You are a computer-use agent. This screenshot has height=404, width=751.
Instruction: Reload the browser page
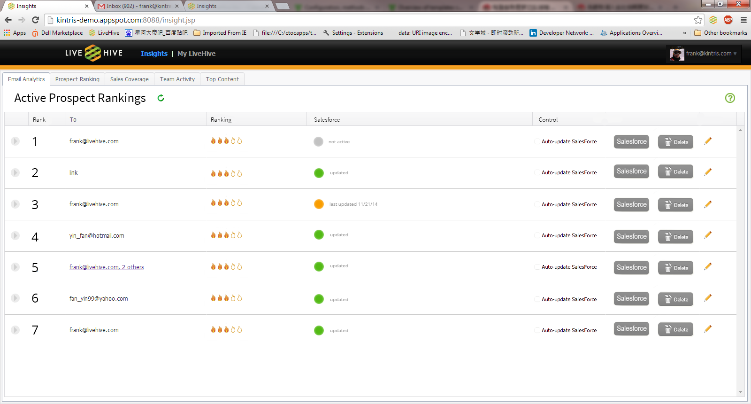pyautogui.click(x=35, y=20)
